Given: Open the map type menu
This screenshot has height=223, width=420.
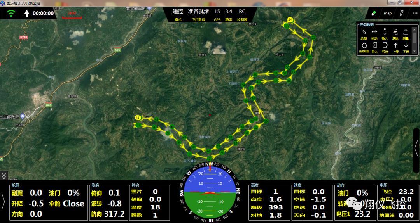Looking at the screenshot, I should [x=388, y=13].
